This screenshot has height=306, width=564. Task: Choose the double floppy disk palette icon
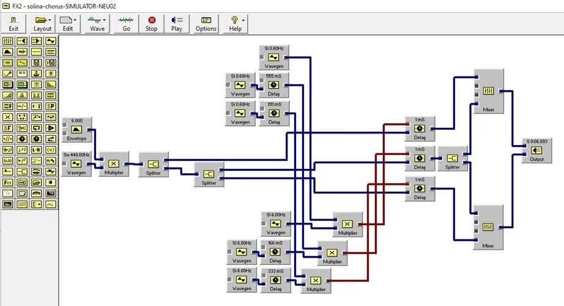pos(51,62)
